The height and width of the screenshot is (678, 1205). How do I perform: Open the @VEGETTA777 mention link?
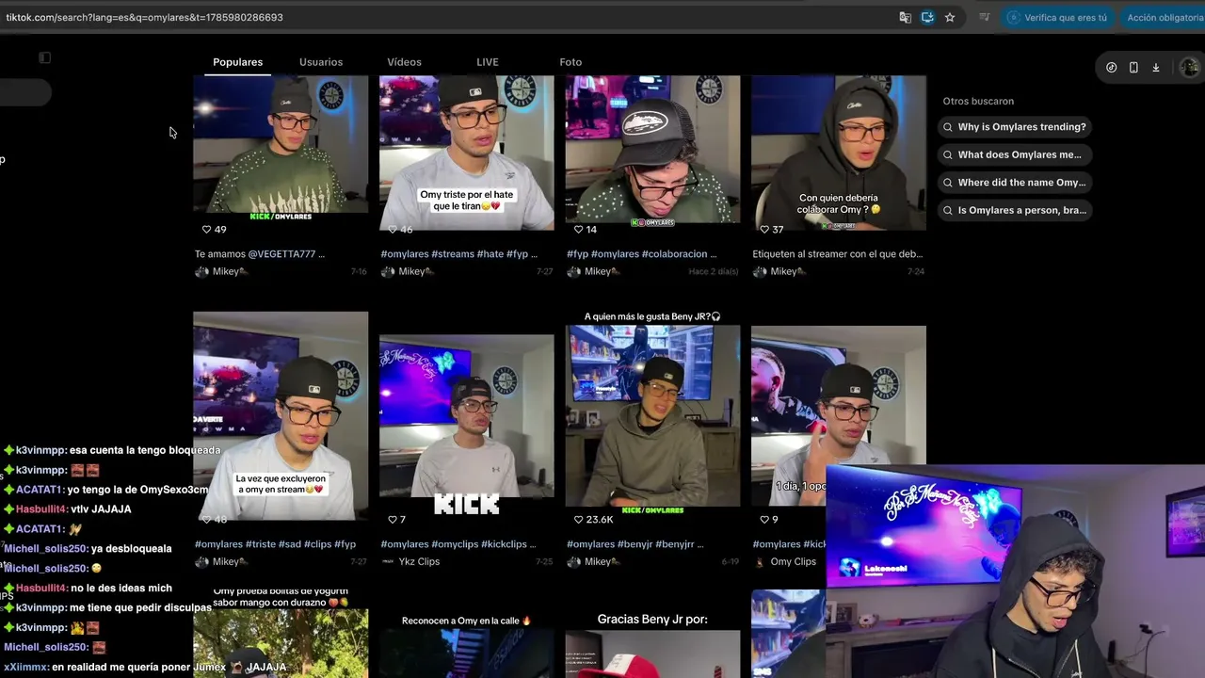click(x=281, y=254)
